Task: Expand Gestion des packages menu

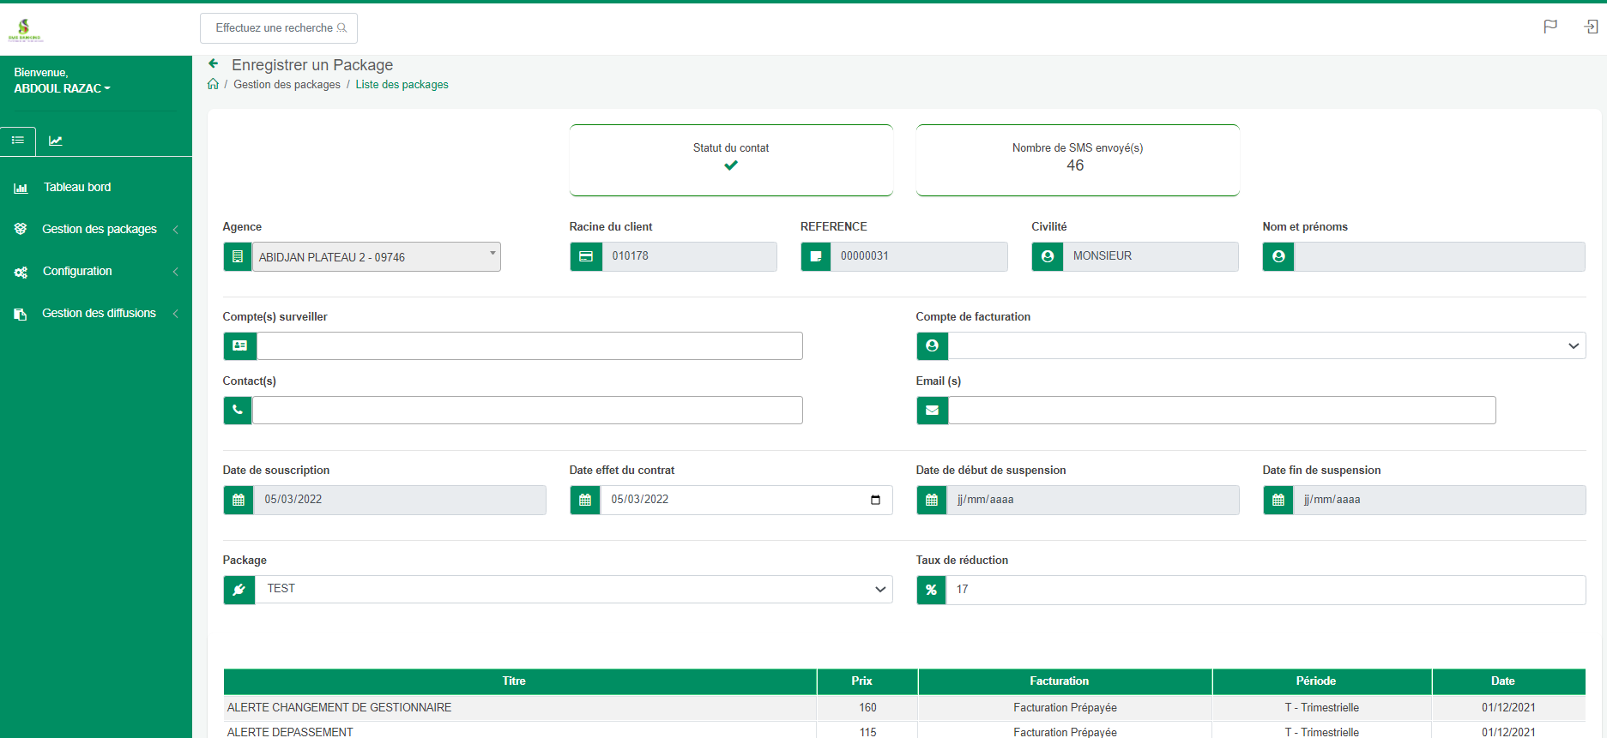Action: pyautogui.click(x=99, y=229)
